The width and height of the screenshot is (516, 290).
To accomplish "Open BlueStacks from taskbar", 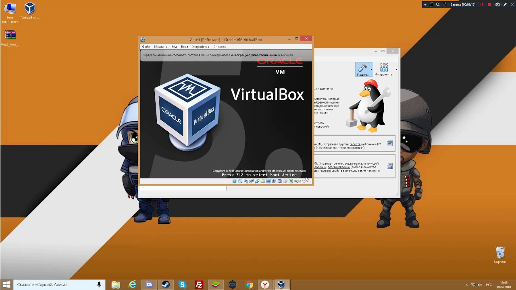I will click(216, 285).
